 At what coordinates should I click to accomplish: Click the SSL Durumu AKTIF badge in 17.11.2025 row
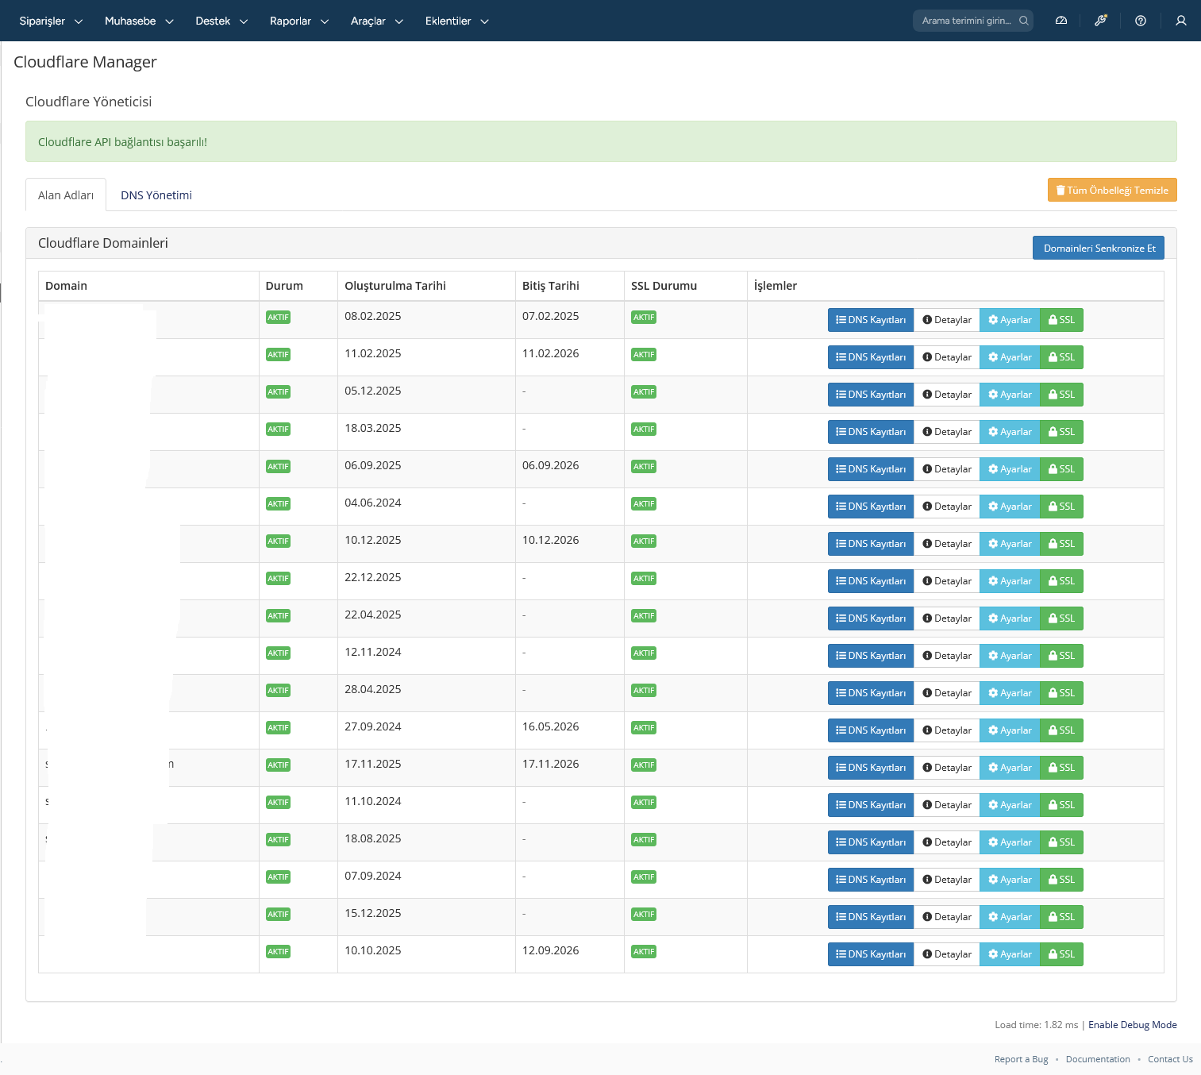pos(644,765)
